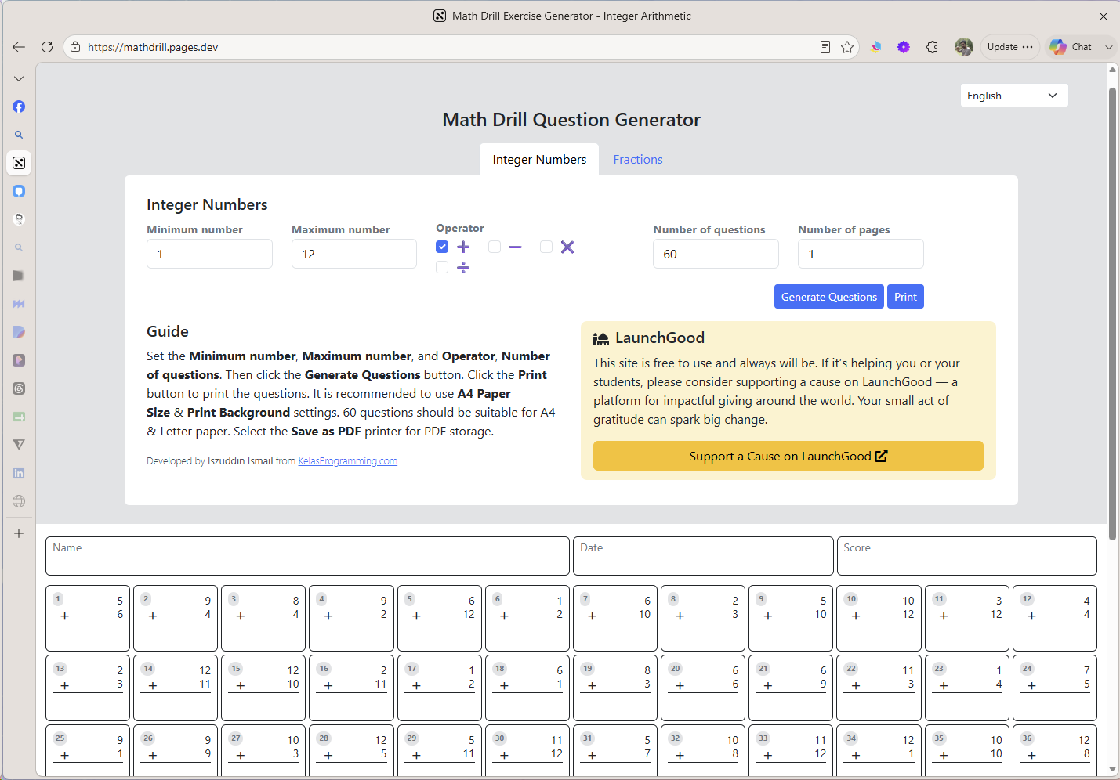Viewport: 1120px width, 780px height.
Task: Click question 22 card (11 + 3)
Action: tap(879, 688)
